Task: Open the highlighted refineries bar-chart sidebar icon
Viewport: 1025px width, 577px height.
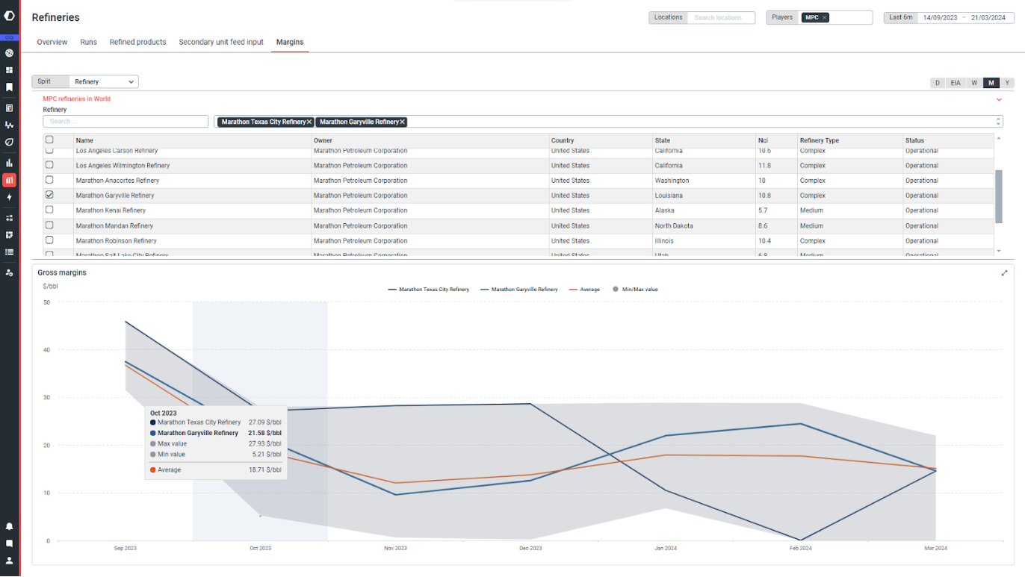Action: [x=10, y=179]
